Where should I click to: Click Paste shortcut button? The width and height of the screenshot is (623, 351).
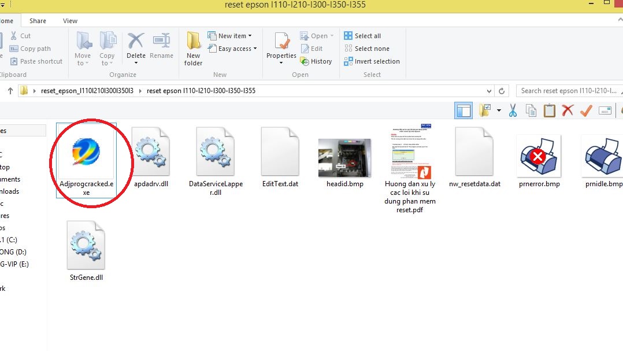(x=36, y=61)
